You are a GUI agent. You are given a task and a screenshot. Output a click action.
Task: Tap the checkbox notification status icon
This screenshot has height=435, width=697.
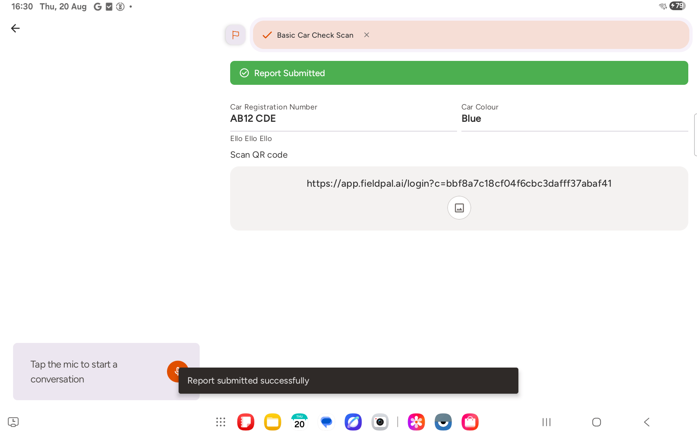tap(109, 7)
